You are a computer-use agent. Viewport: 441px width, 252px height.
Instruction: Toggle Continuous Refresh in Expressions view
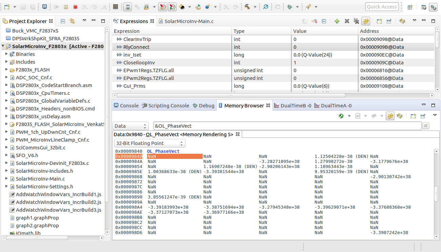coord(366,21)
